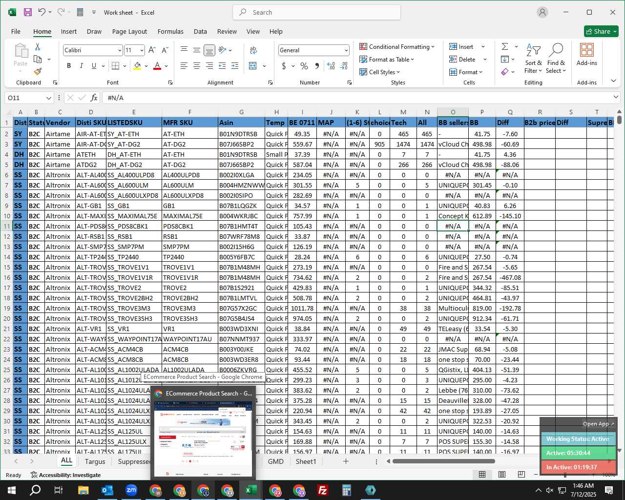
Task: Click Increase Indent icon
Action: [235, 65]
